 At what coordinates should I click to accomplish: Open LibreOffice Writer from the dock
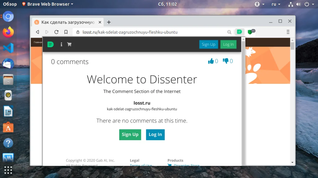point(8,111)
